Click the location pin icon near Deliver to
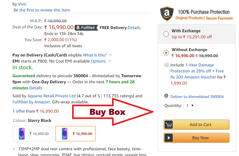This screenshot has width=239, height=156. (166, 96)
